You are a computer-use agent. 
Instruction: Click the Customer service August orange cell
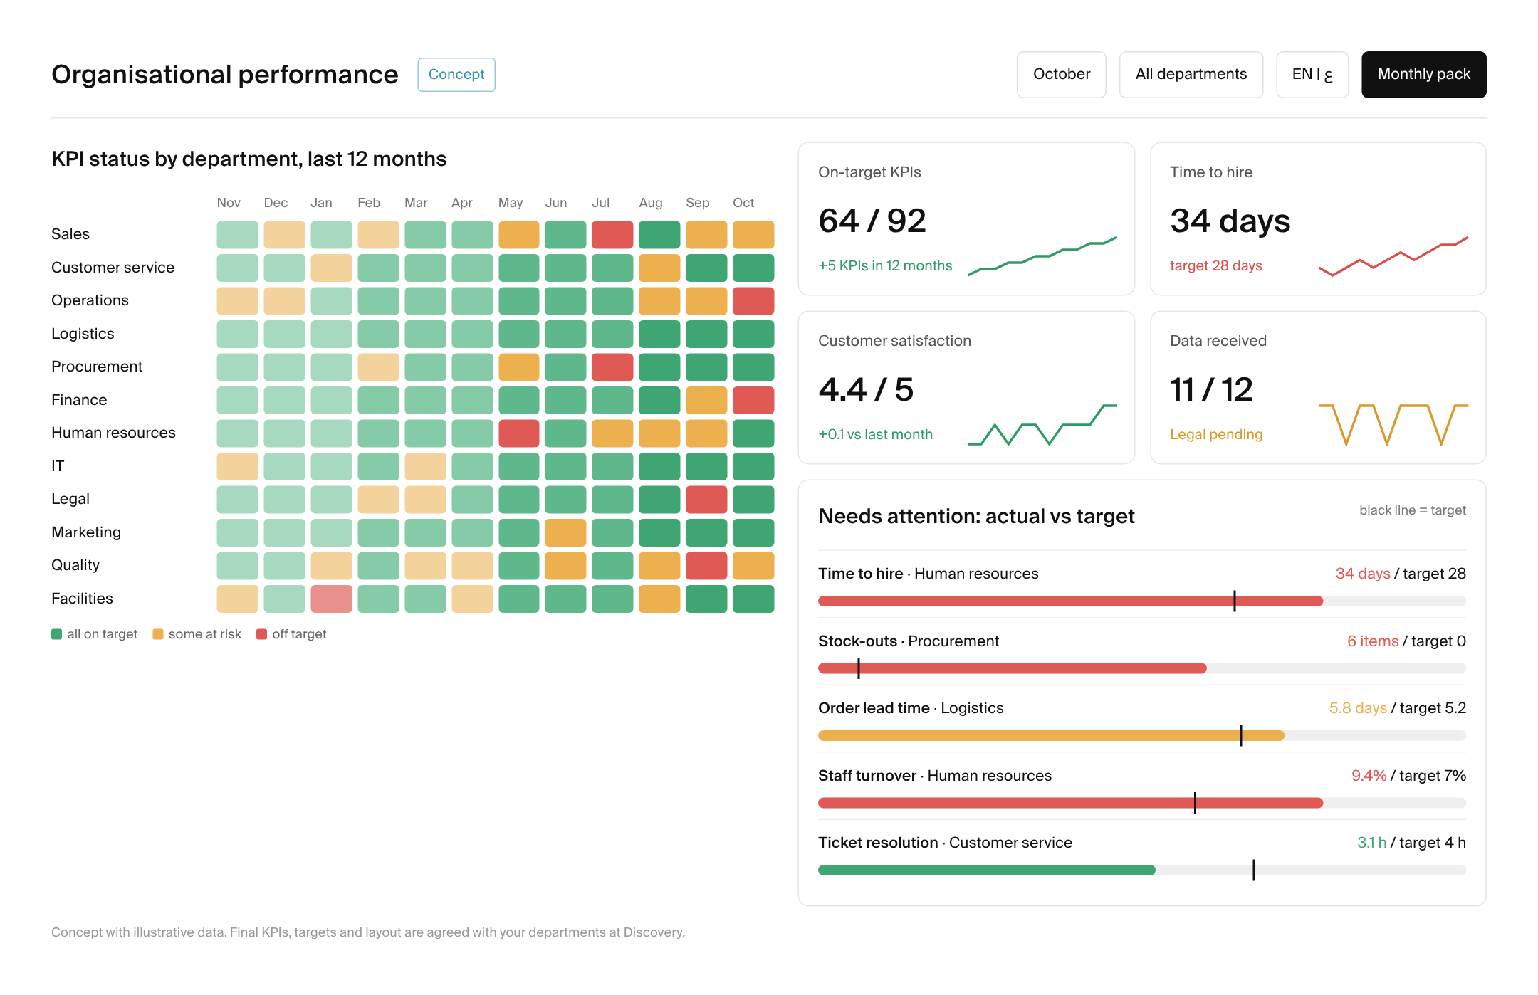pyautogui.click(x=659, y=268)
